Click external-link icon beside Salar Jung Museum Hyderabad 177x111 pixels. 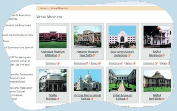point(129,55)
